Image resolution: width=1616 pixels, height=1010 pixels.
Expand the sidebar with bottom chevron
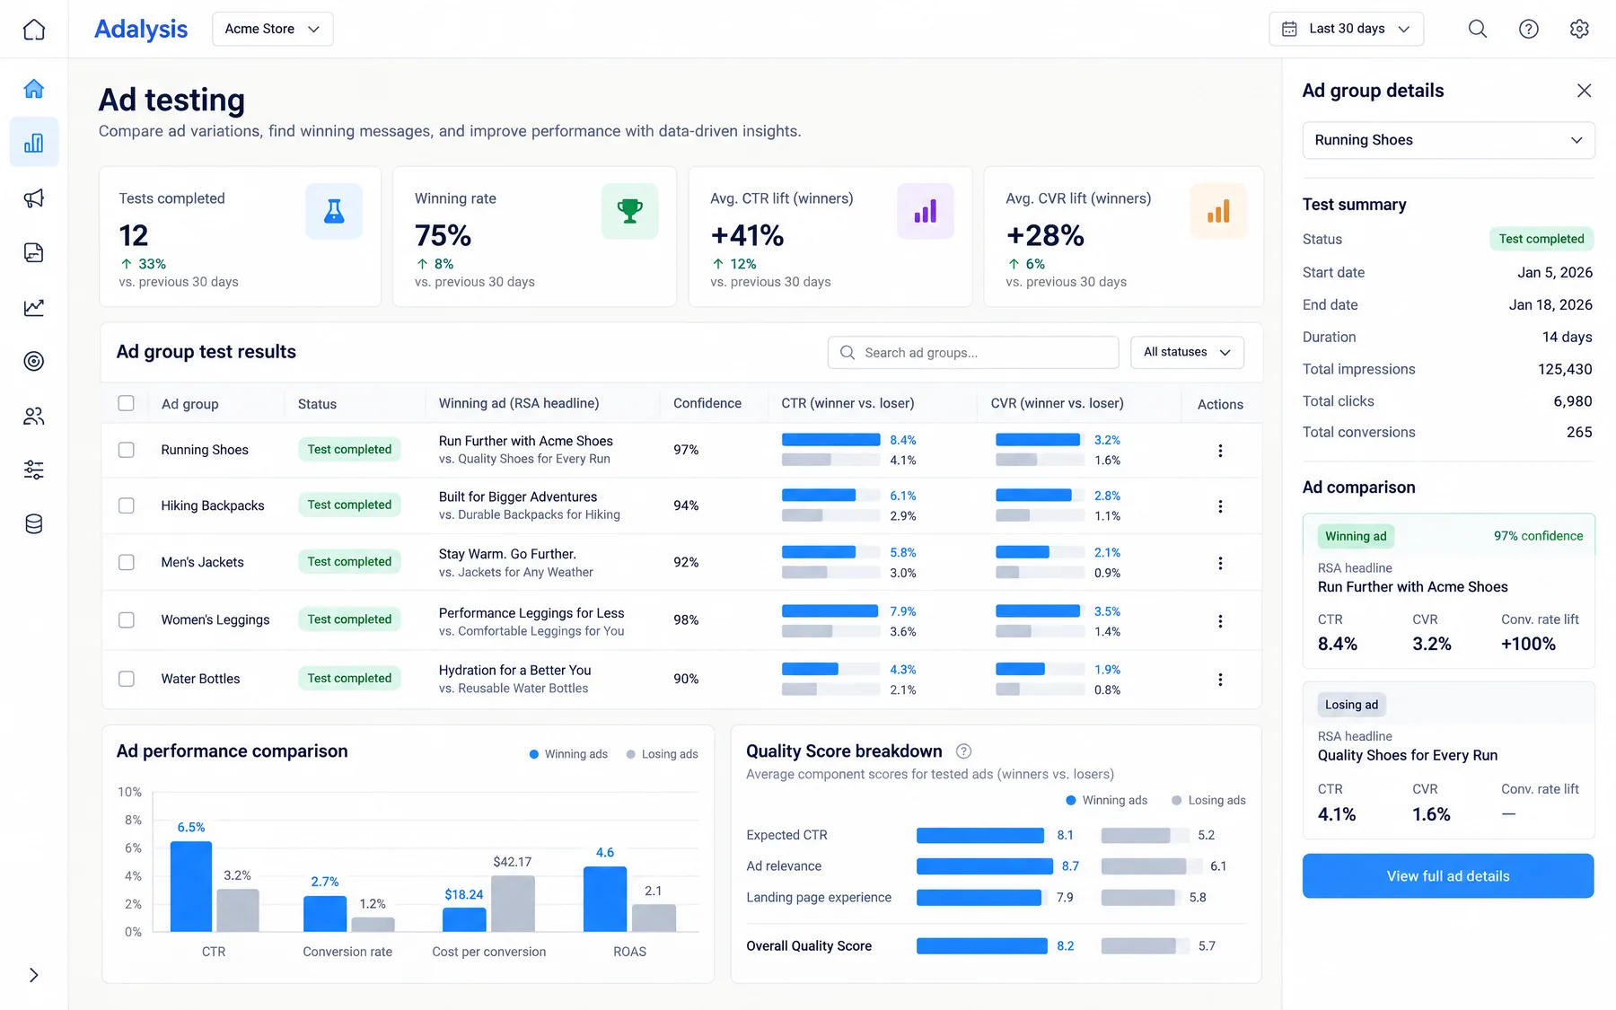pyautogui.click(x=34, y=975)
